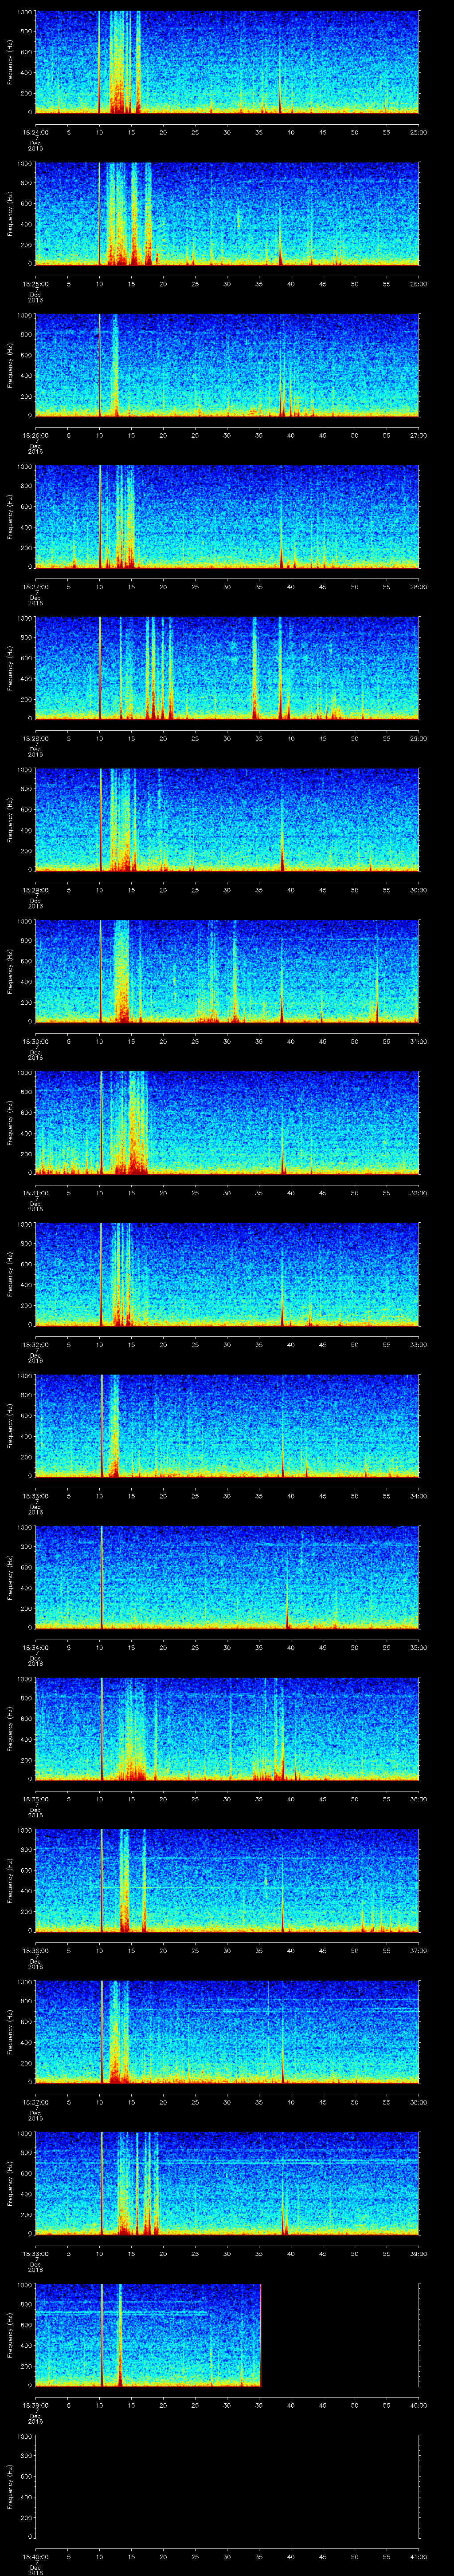Select the spectrogram plot beginning at 18:24:00

227,62
